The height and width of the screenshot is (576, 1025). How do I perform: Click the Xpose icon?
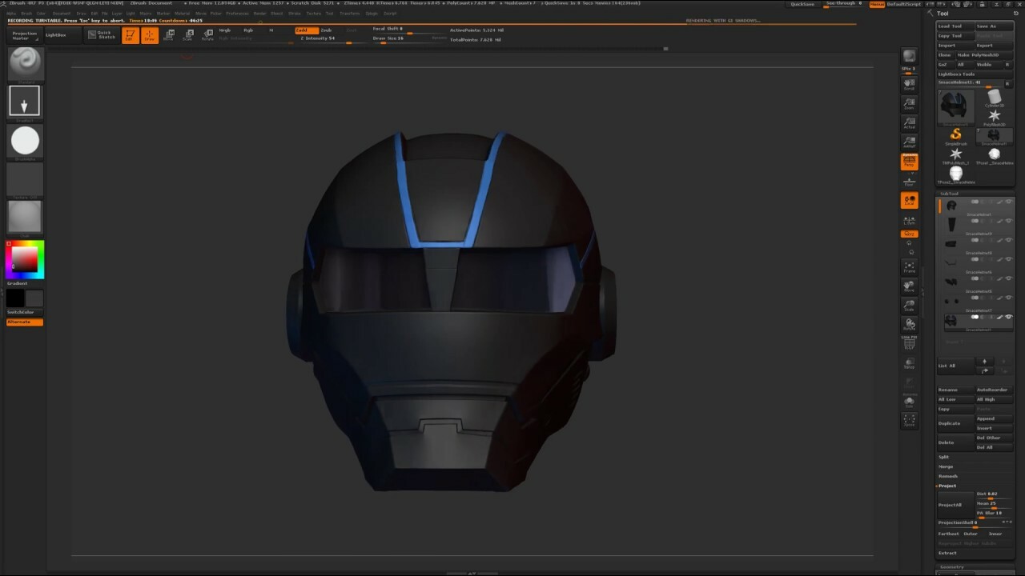coord(909,419)
